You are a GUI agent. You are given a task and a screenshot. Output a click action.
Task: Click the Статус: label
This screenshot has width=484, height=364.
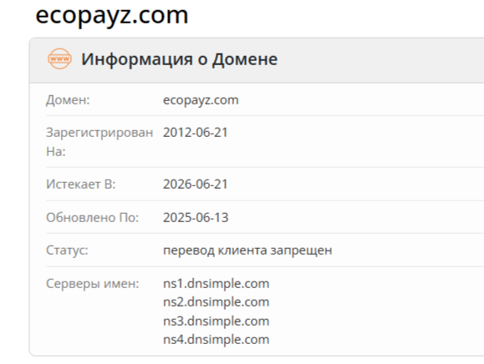(x=67, y=250)
